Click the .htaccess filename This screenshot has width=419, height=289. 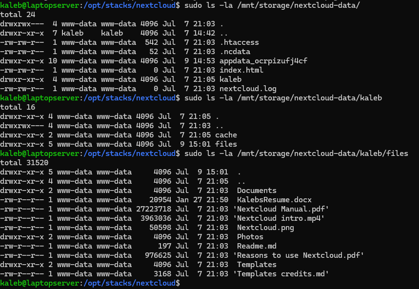click(239, 42)
